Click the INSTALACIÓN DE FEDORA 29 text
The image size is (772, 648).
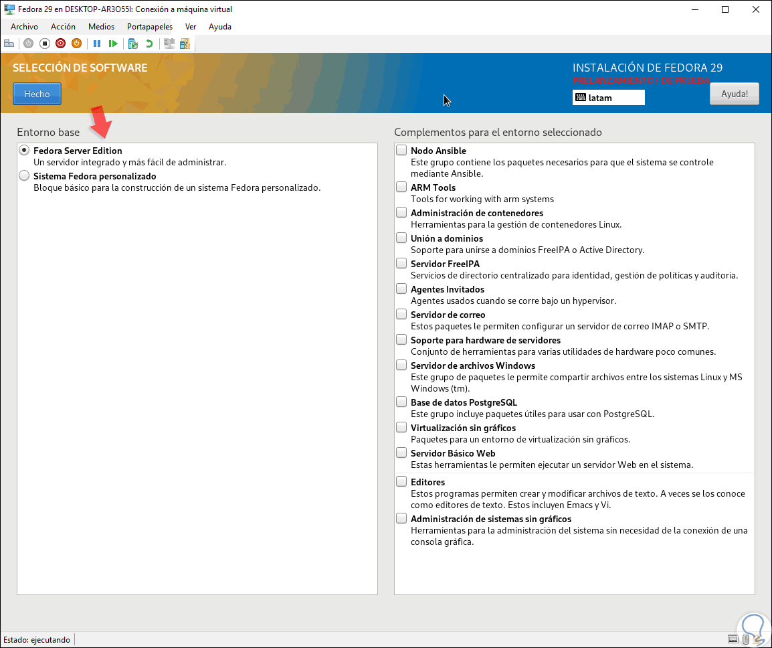(648, 68)
